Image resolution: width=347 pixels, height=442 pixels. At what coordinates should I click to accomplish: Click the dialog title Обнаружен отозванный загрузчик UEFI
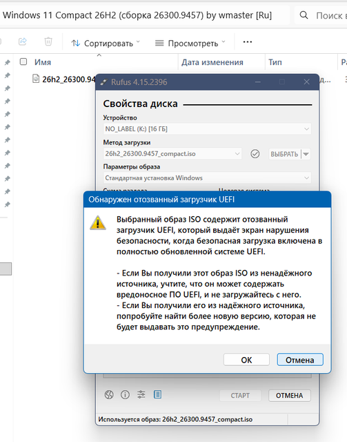click(161, 200)
